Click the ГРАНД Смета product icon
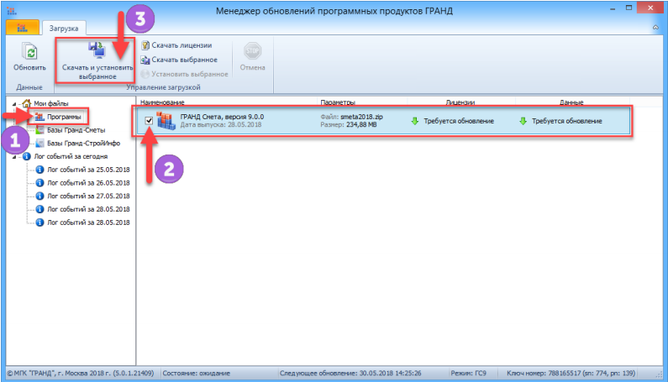This screenshot has width=668, height=382. click(166, 121)
